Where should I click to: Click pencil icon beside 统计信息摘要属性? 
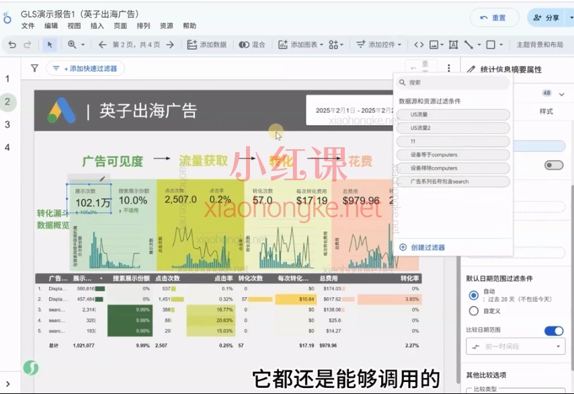coord(472,69)
